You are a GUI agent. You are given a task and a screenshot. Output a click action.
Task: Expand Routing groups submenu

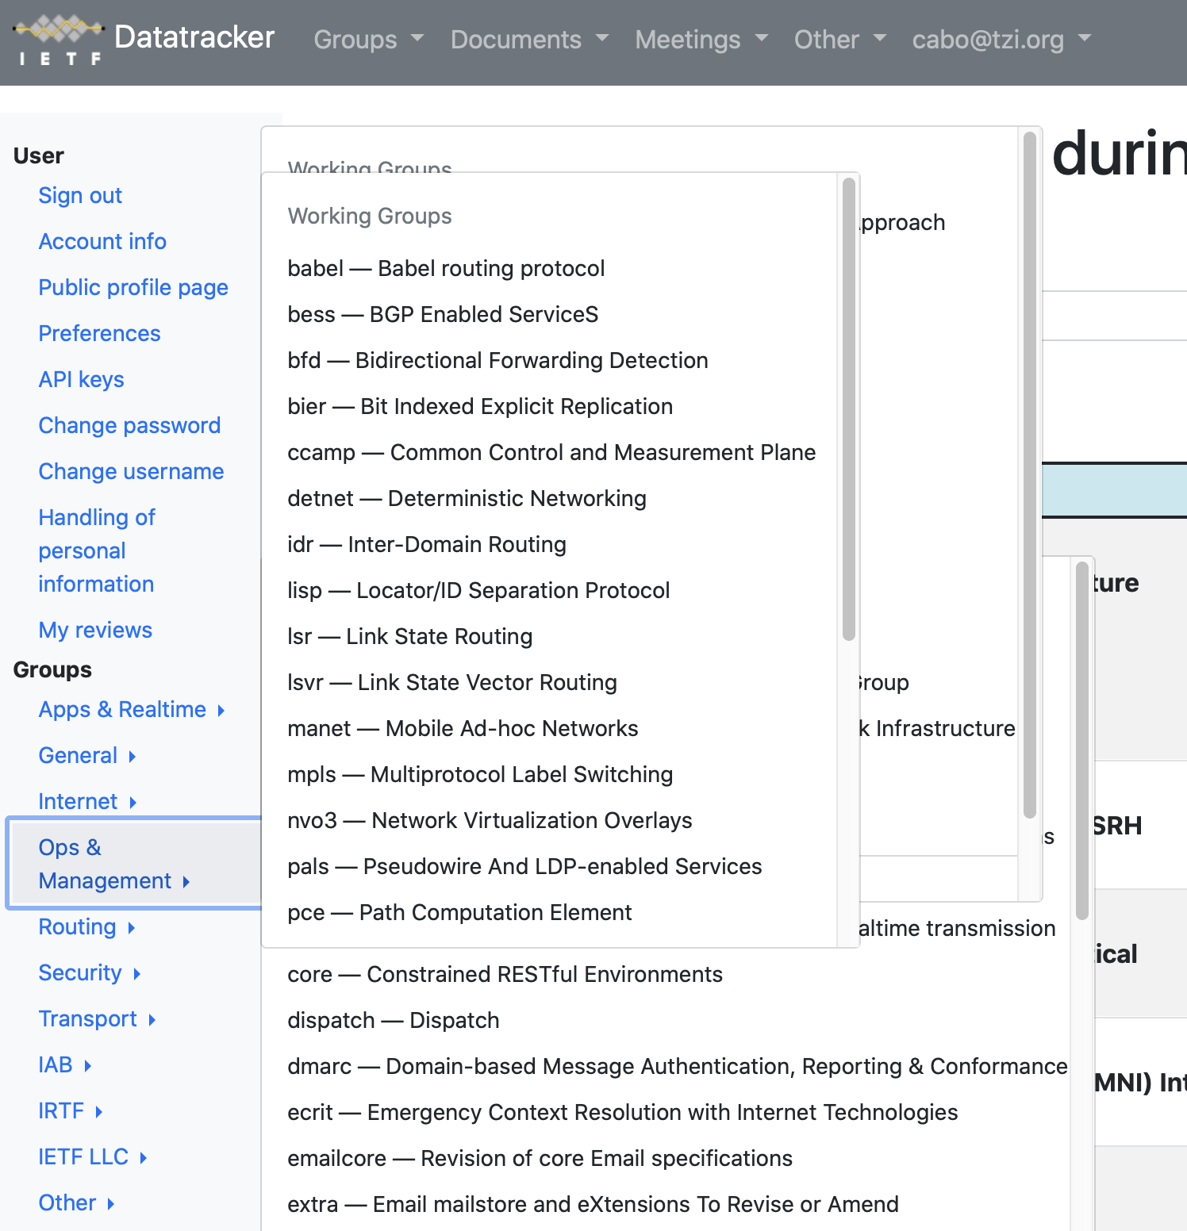point(86,926)
